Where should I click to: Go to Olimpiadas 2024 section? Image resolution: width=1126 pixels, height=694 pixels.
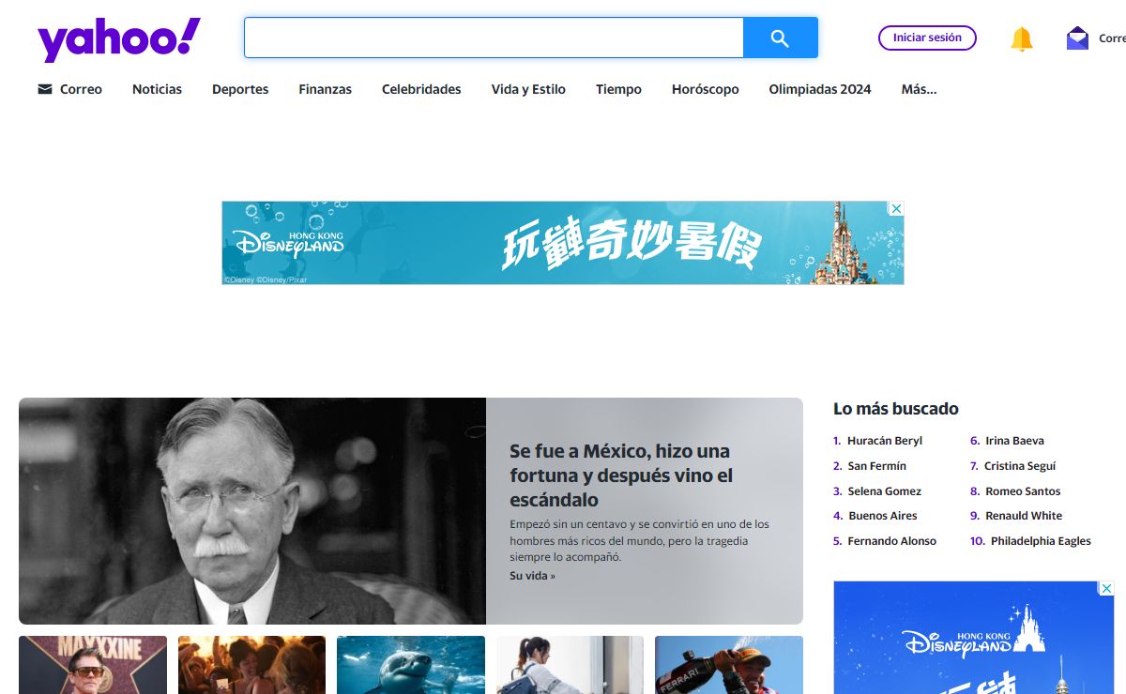pyautogui.click(x=819, y=89)
